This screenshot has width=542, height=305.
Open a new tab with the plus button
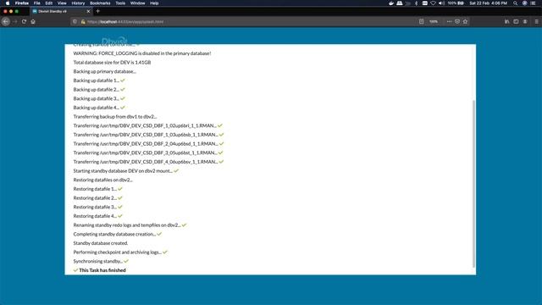pyautogui.click(x=98, y=11)
